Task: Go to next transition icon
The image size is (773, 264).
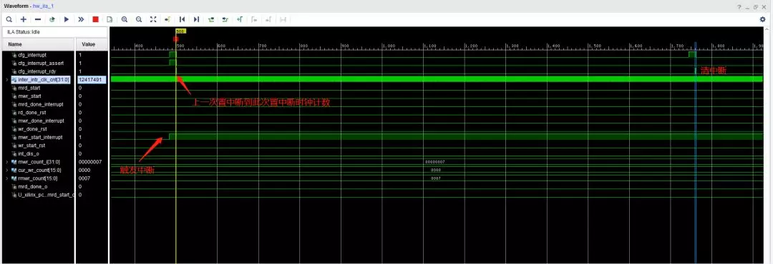Action: [225, 19]
